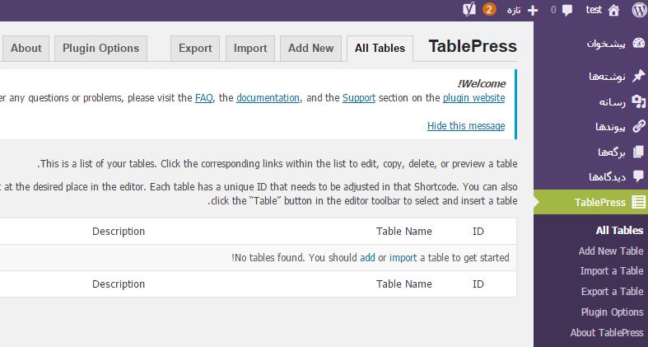648x347 pixels.
Task: Click the orange notification badge showing 2
Action: [489, 10]
